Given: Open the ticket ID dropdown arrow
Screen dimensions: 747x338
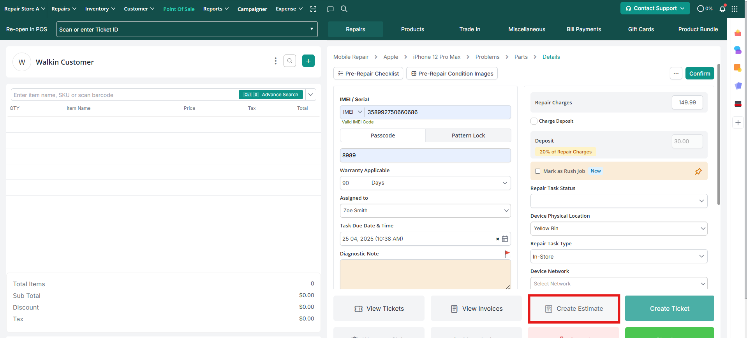Looking at the screenshot, I should [x=312, y=29].
